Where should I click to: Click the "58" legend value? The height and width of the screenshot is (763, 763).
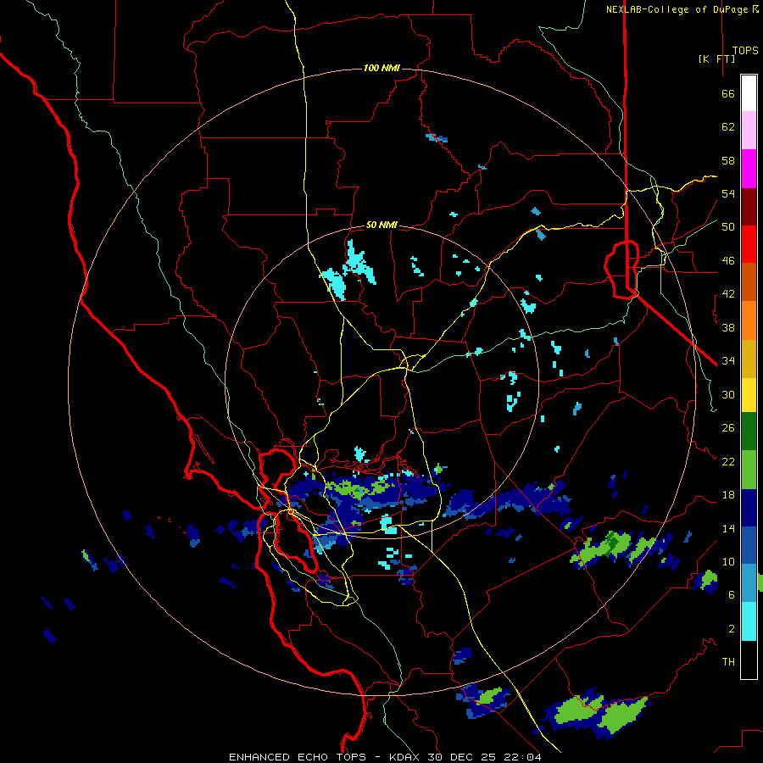pyautogui.click(x=728, y=160)
